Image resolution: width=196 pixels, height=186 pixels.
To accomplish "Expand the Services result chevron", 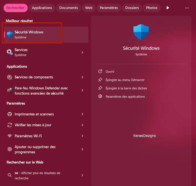I will pos(82,52).
